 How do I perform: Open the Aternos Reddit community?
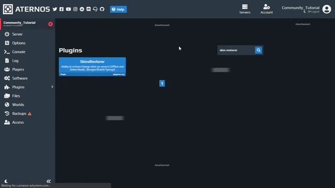(82, 9)
